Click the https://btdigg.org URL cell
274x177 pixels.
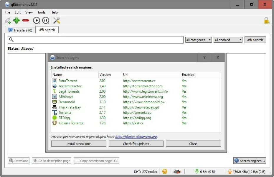click(137, 118)
